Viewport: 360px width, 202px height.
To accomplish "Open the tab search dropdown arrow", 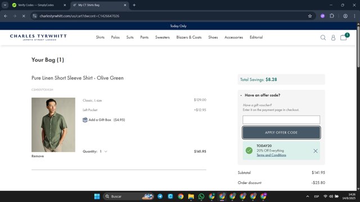I will click(5, 5).
